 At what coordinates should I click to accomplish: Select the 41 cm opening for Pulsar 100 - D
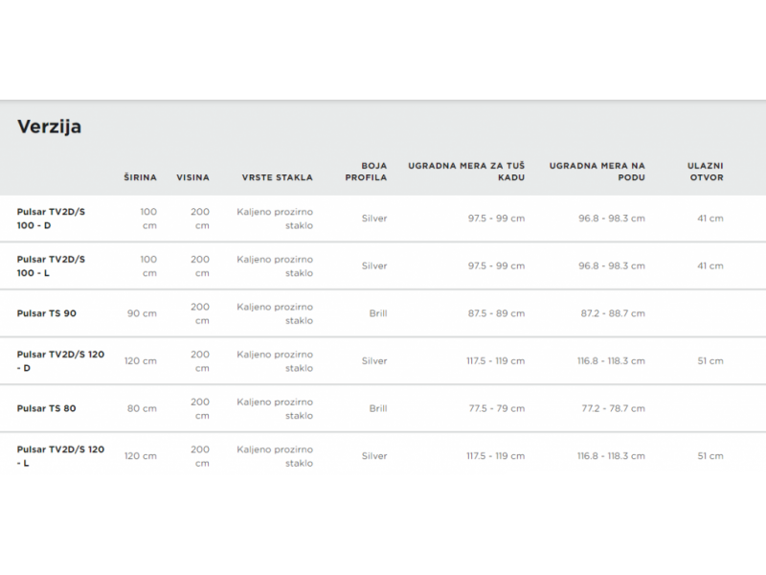710,218
